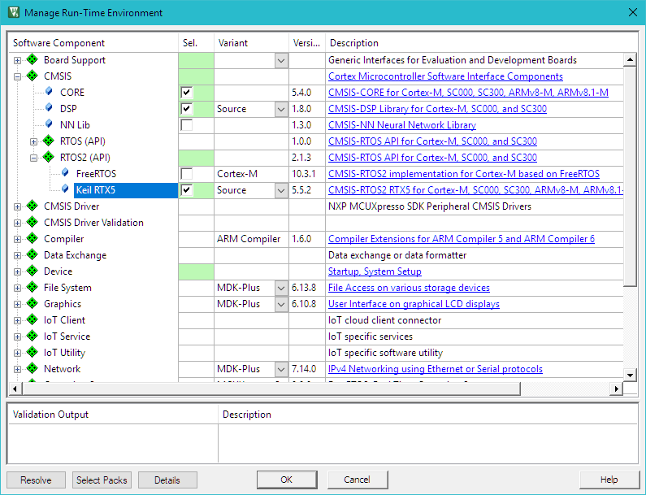Collapse the RTOS2 (API) tree node
This screenshot has height=495, width=646.
point(34,158)
